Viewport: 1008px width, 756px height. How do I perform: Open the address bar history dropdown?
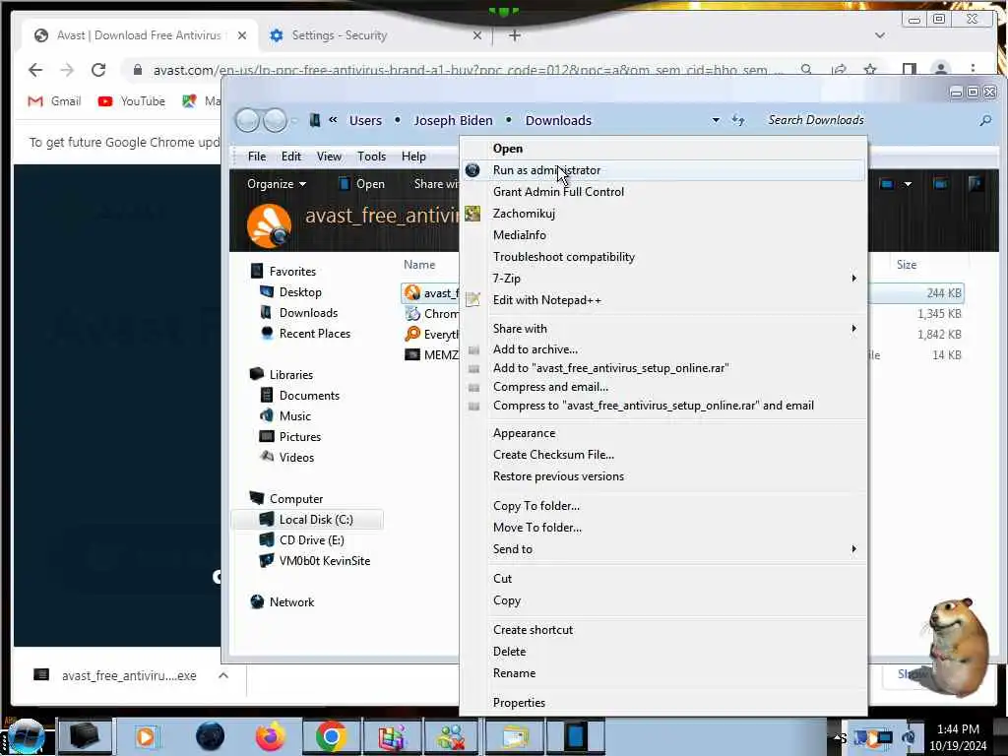click(x=716, y=120)
